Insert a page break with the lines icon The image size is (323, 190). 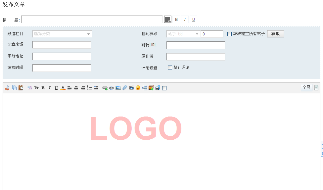tap(145, 88)
